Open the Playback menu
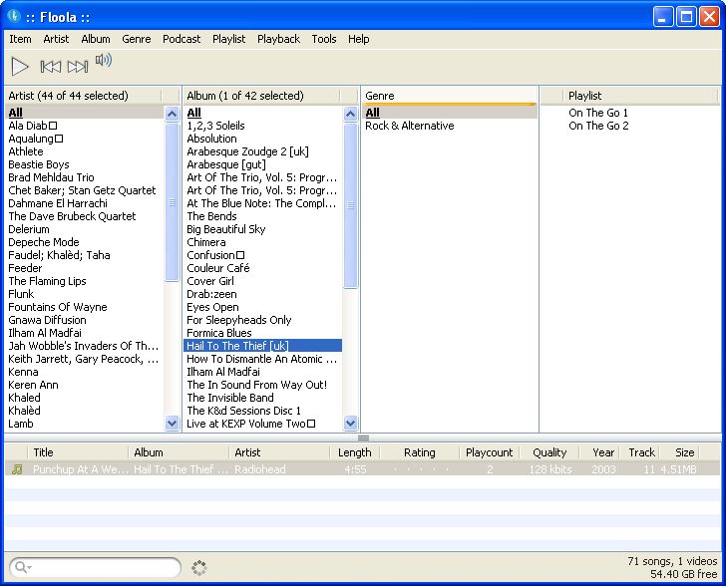Viewport: 726px width, 586px height. pos(278,39)
